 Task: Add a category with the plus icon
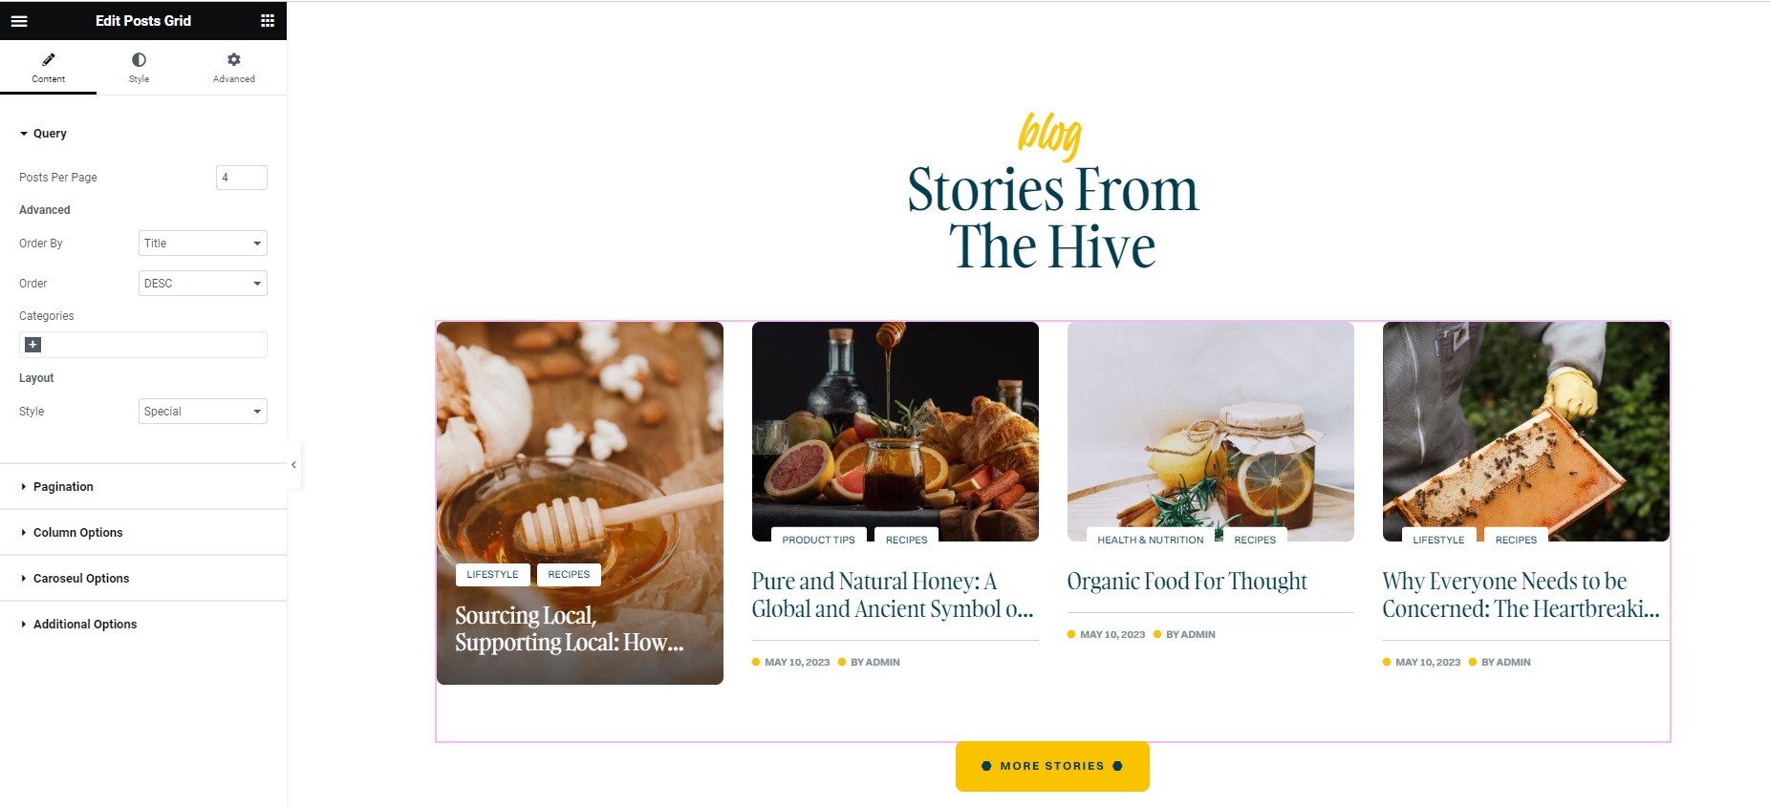[x=33, y=345]
